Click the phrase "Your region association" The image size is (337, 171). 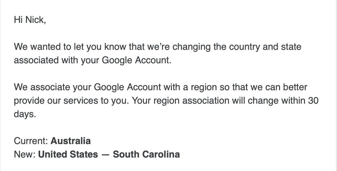coord(180,100)
